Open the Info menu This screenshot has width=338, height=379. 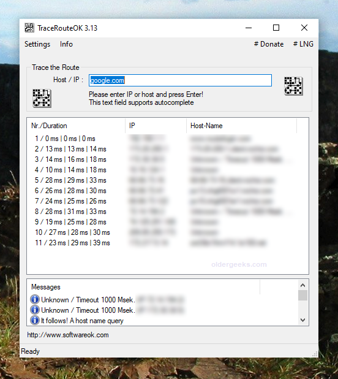click(x=66, y=44)
